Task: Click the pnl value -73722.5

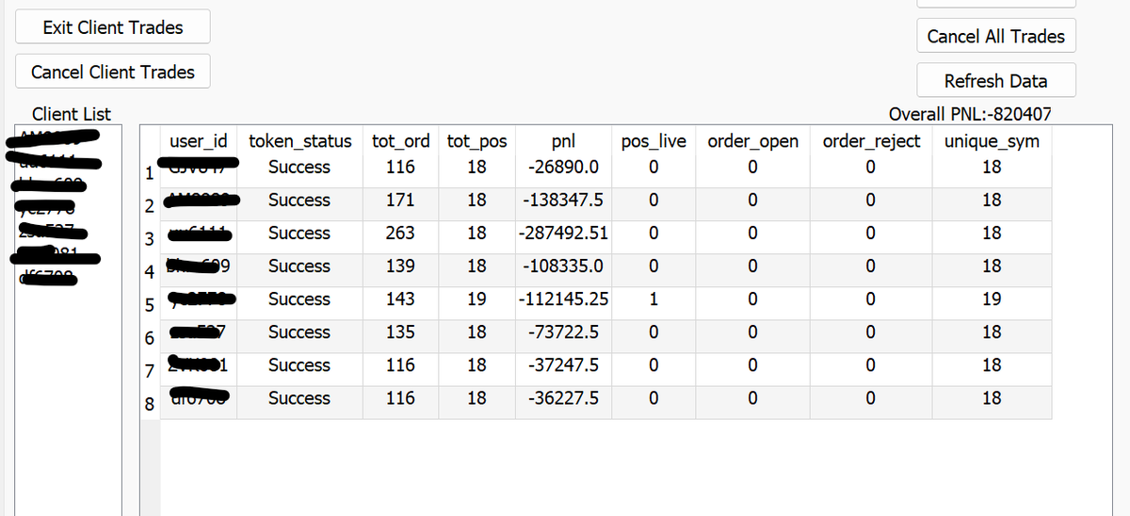Action: click(562, 332)
